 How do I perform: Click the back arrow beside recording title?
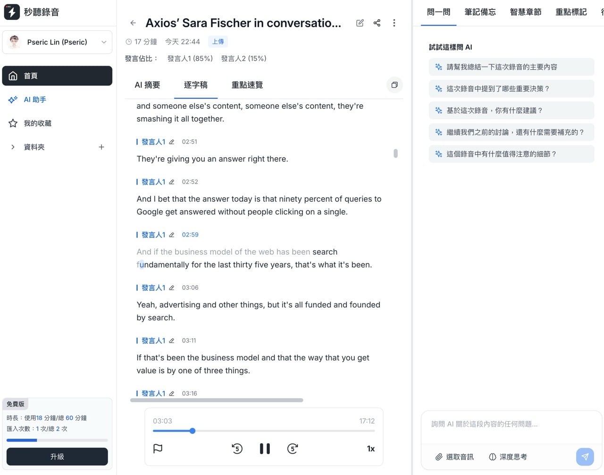click(x=133, y=23)
